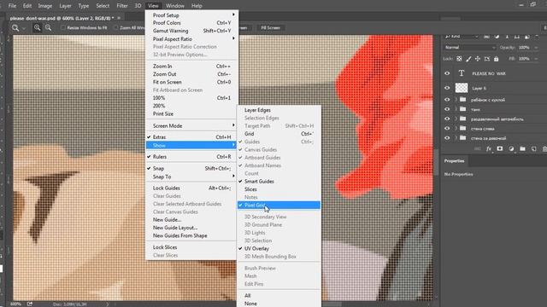Toggle Rulers in the View menu
The image size is (547, 307).
coord(191,157)
